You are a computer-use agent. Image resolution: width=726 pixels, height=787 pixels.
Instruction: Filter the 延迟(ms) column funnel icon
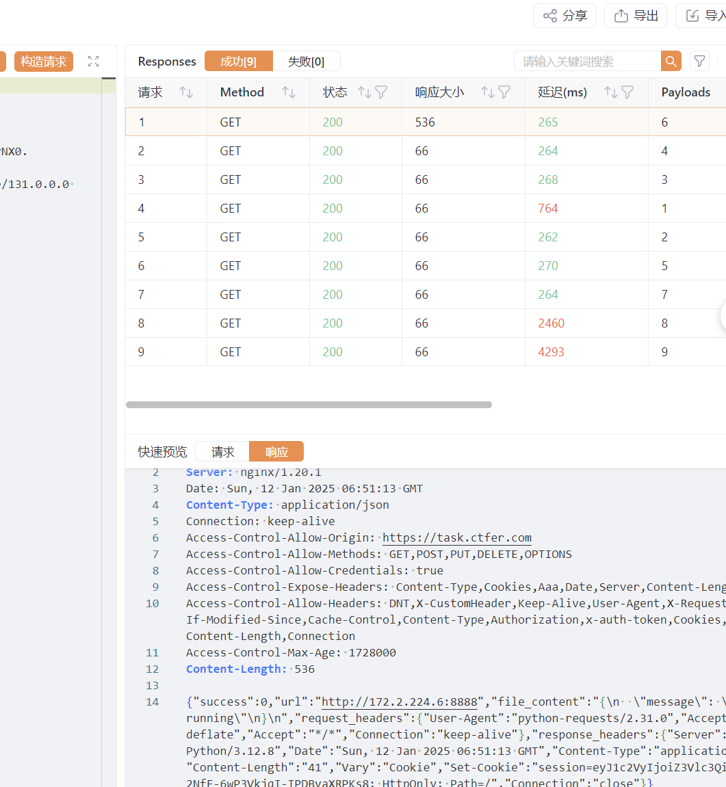click(627, 92)
